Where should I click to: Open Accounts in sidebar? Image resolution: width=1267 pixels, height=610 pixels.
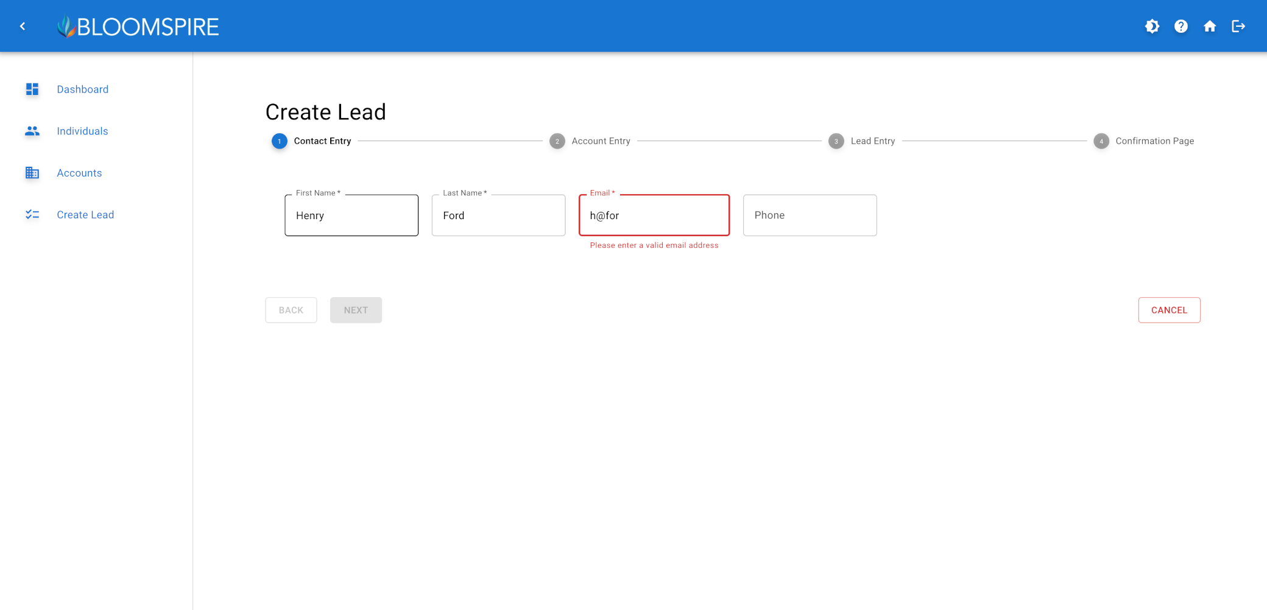[79, 173]
